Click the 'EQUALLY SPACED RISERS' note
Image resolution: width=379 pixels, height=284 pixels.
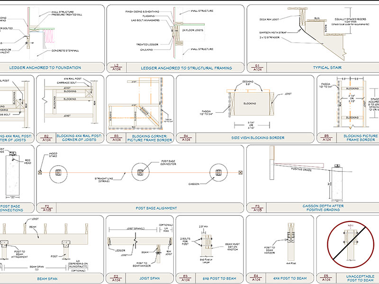tap(350, 21)
